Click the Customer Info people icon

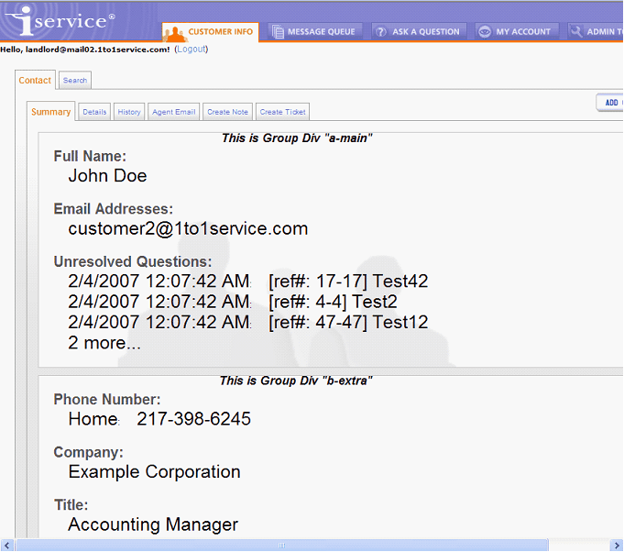[x=175, y=34]
